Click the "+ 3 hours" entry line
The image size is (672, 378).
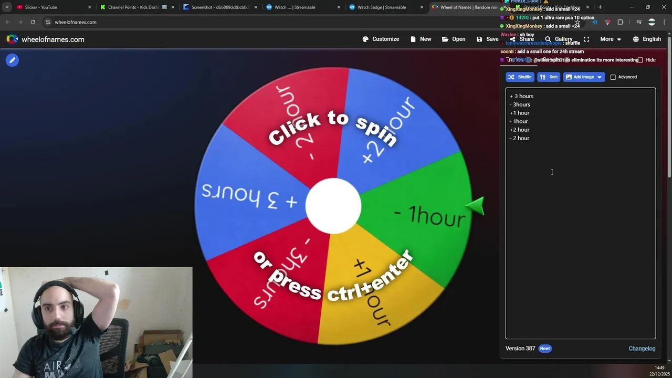pos(521,96)
